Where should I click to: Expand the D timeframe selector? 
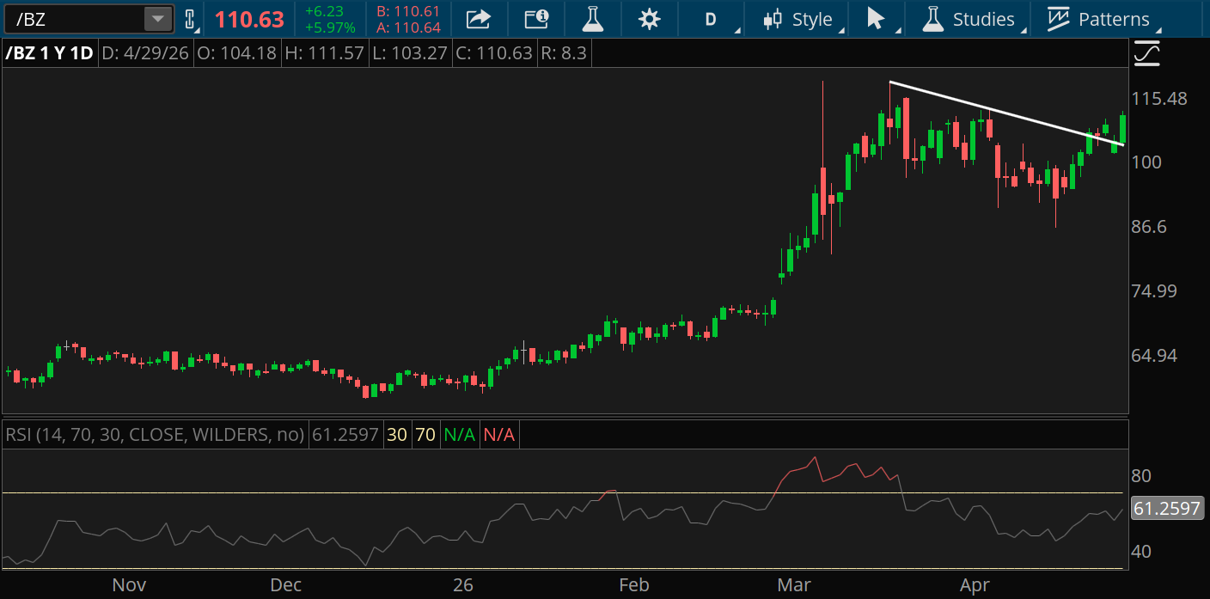(712, 19)
